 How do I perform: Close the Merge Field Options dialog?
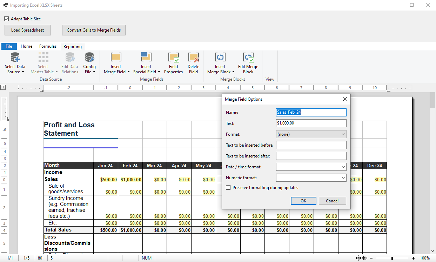(x=345, y=99)
